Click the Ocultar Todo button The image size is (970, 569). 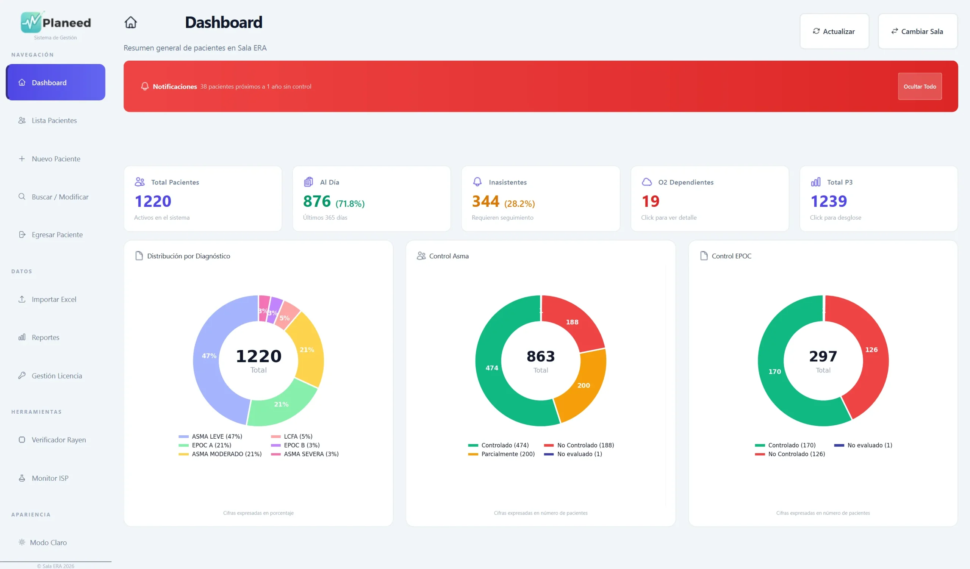[920, 86]
